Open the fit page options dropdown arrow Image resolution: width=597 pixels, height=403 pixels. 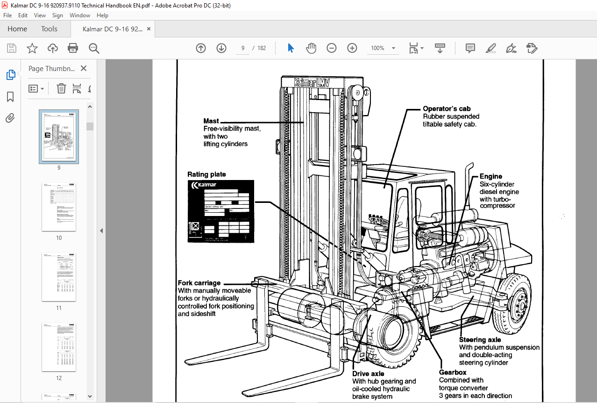[x=422, y=48]
